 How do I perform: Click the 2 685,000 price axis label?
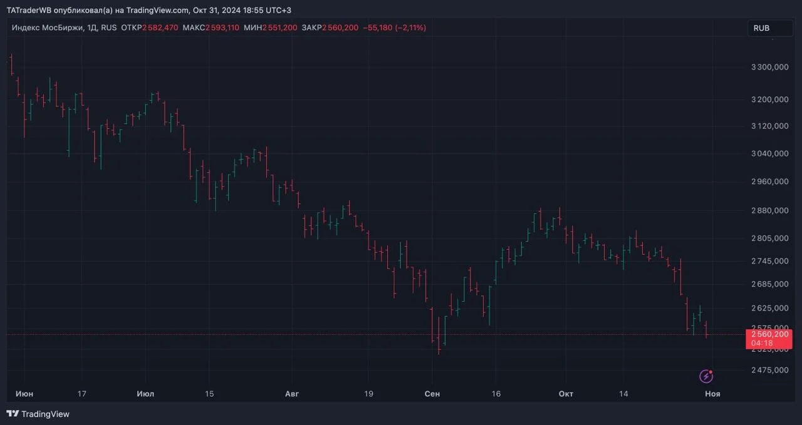[769, 284]
